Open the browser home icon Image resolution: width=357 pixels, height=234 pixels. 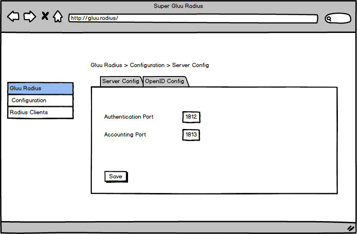point(58,16)
